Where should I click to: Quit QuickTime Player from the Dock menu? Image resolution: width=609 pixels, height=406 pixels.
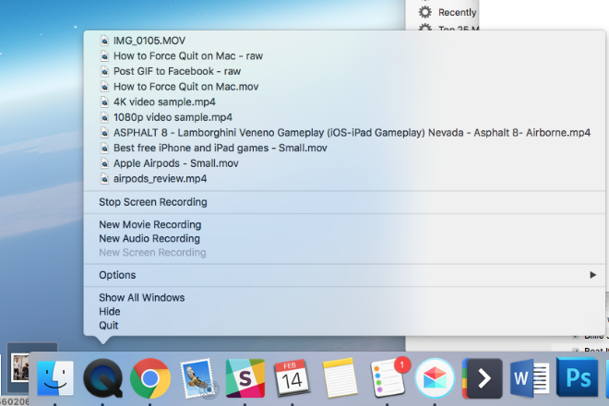pos(344,326)
